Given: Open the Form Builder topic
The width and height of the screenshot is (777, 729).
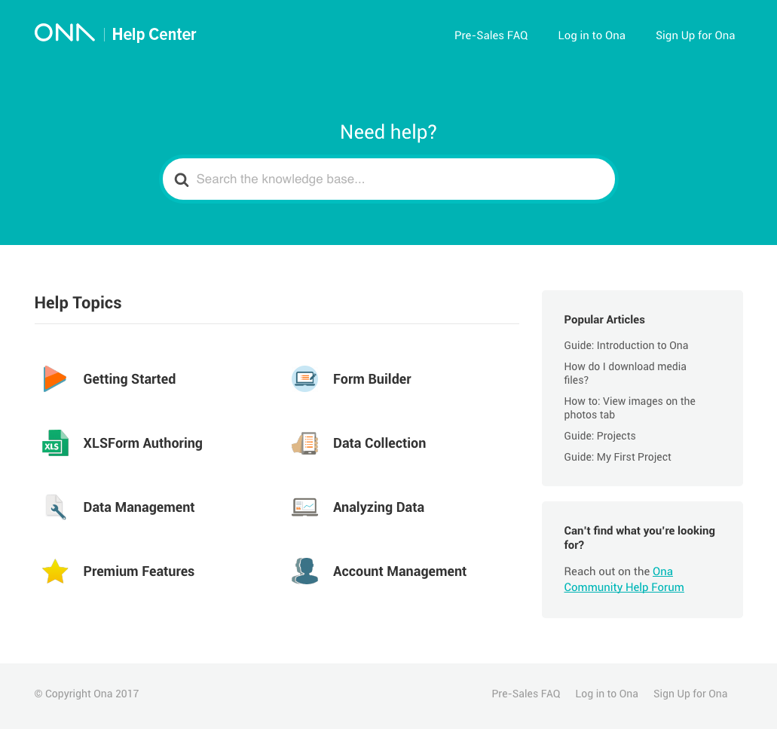Looking at the screenshot, I should tap(372, 379).
